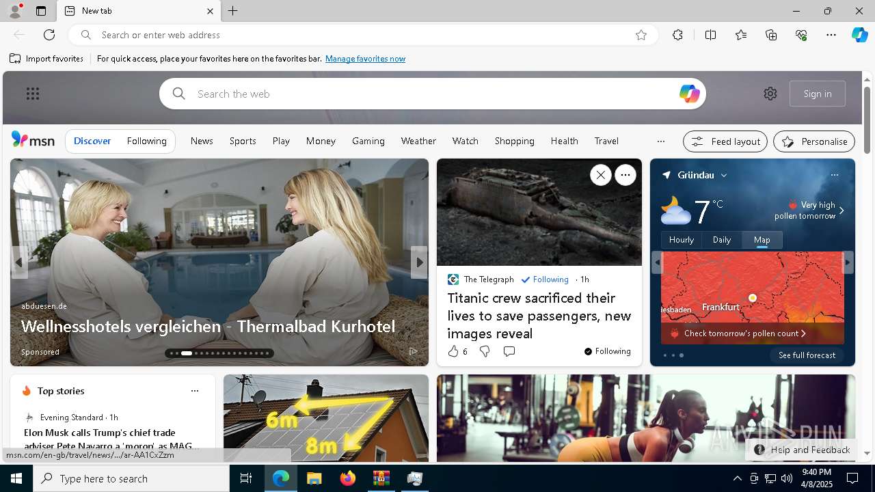Expand the Gründau location dropdown

tap(724, 176)
